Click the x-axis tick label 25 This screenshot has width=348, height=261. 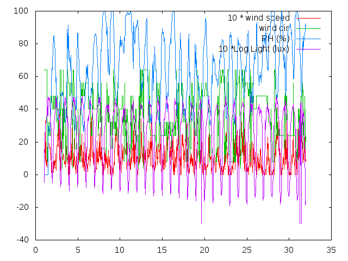click(246, 250)
